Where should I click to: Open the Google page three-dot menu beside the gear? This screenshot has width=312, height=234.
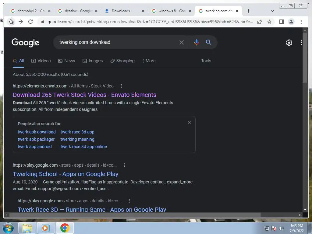coord(301,43)
